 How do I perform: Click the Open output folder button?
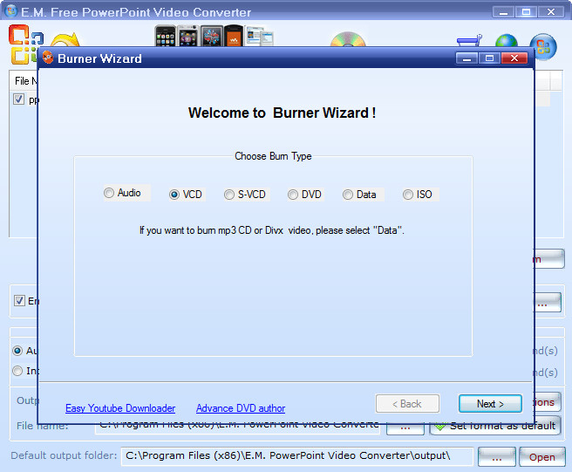(x=542, y=456)
